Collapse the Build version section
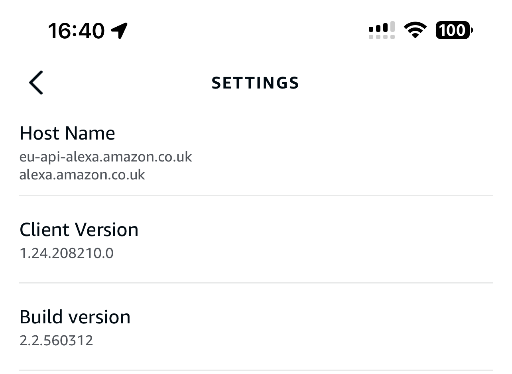Screen dimensions: 512x374 (x=75, y=317)
